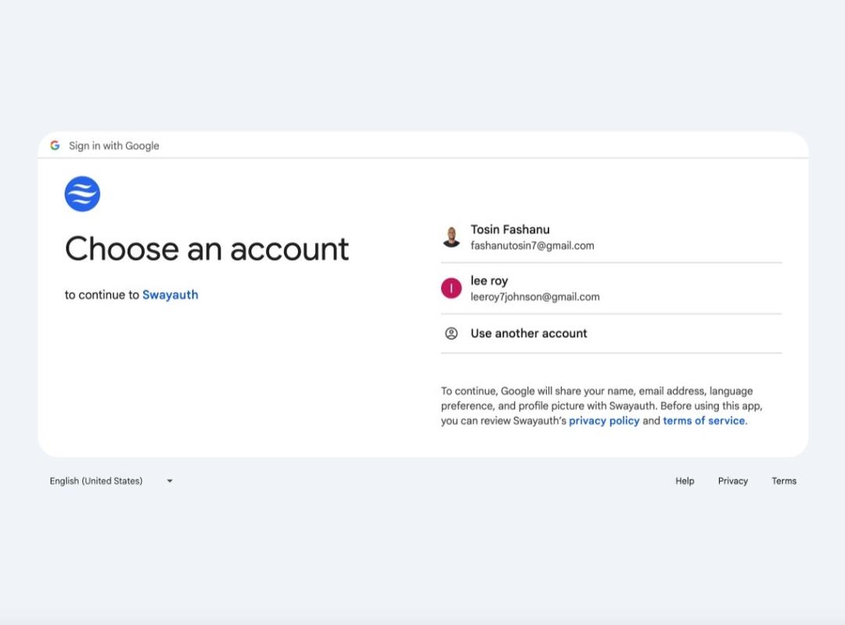Click Tosin Fashanu's profile photo
This screenshot has height=625, width=845.
[451, 237]
